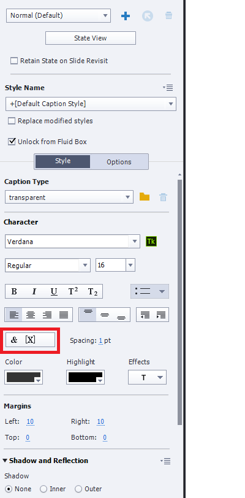Uncheck Unlock from Fluid Box
The width and height of the screenshot is (245, 498).
[12, 142]
